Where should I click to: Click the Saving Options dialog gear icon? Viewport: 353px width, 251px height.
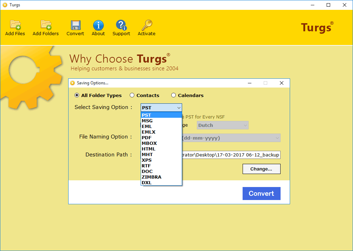click(72, 83)
